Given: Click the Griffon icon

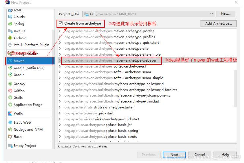Looking at the screenshot, I should 10,91.
